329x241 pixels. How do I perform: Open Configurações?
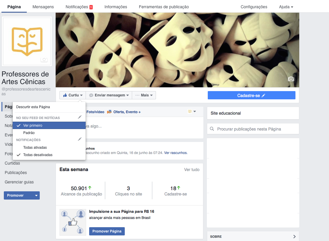click(254, 7)
